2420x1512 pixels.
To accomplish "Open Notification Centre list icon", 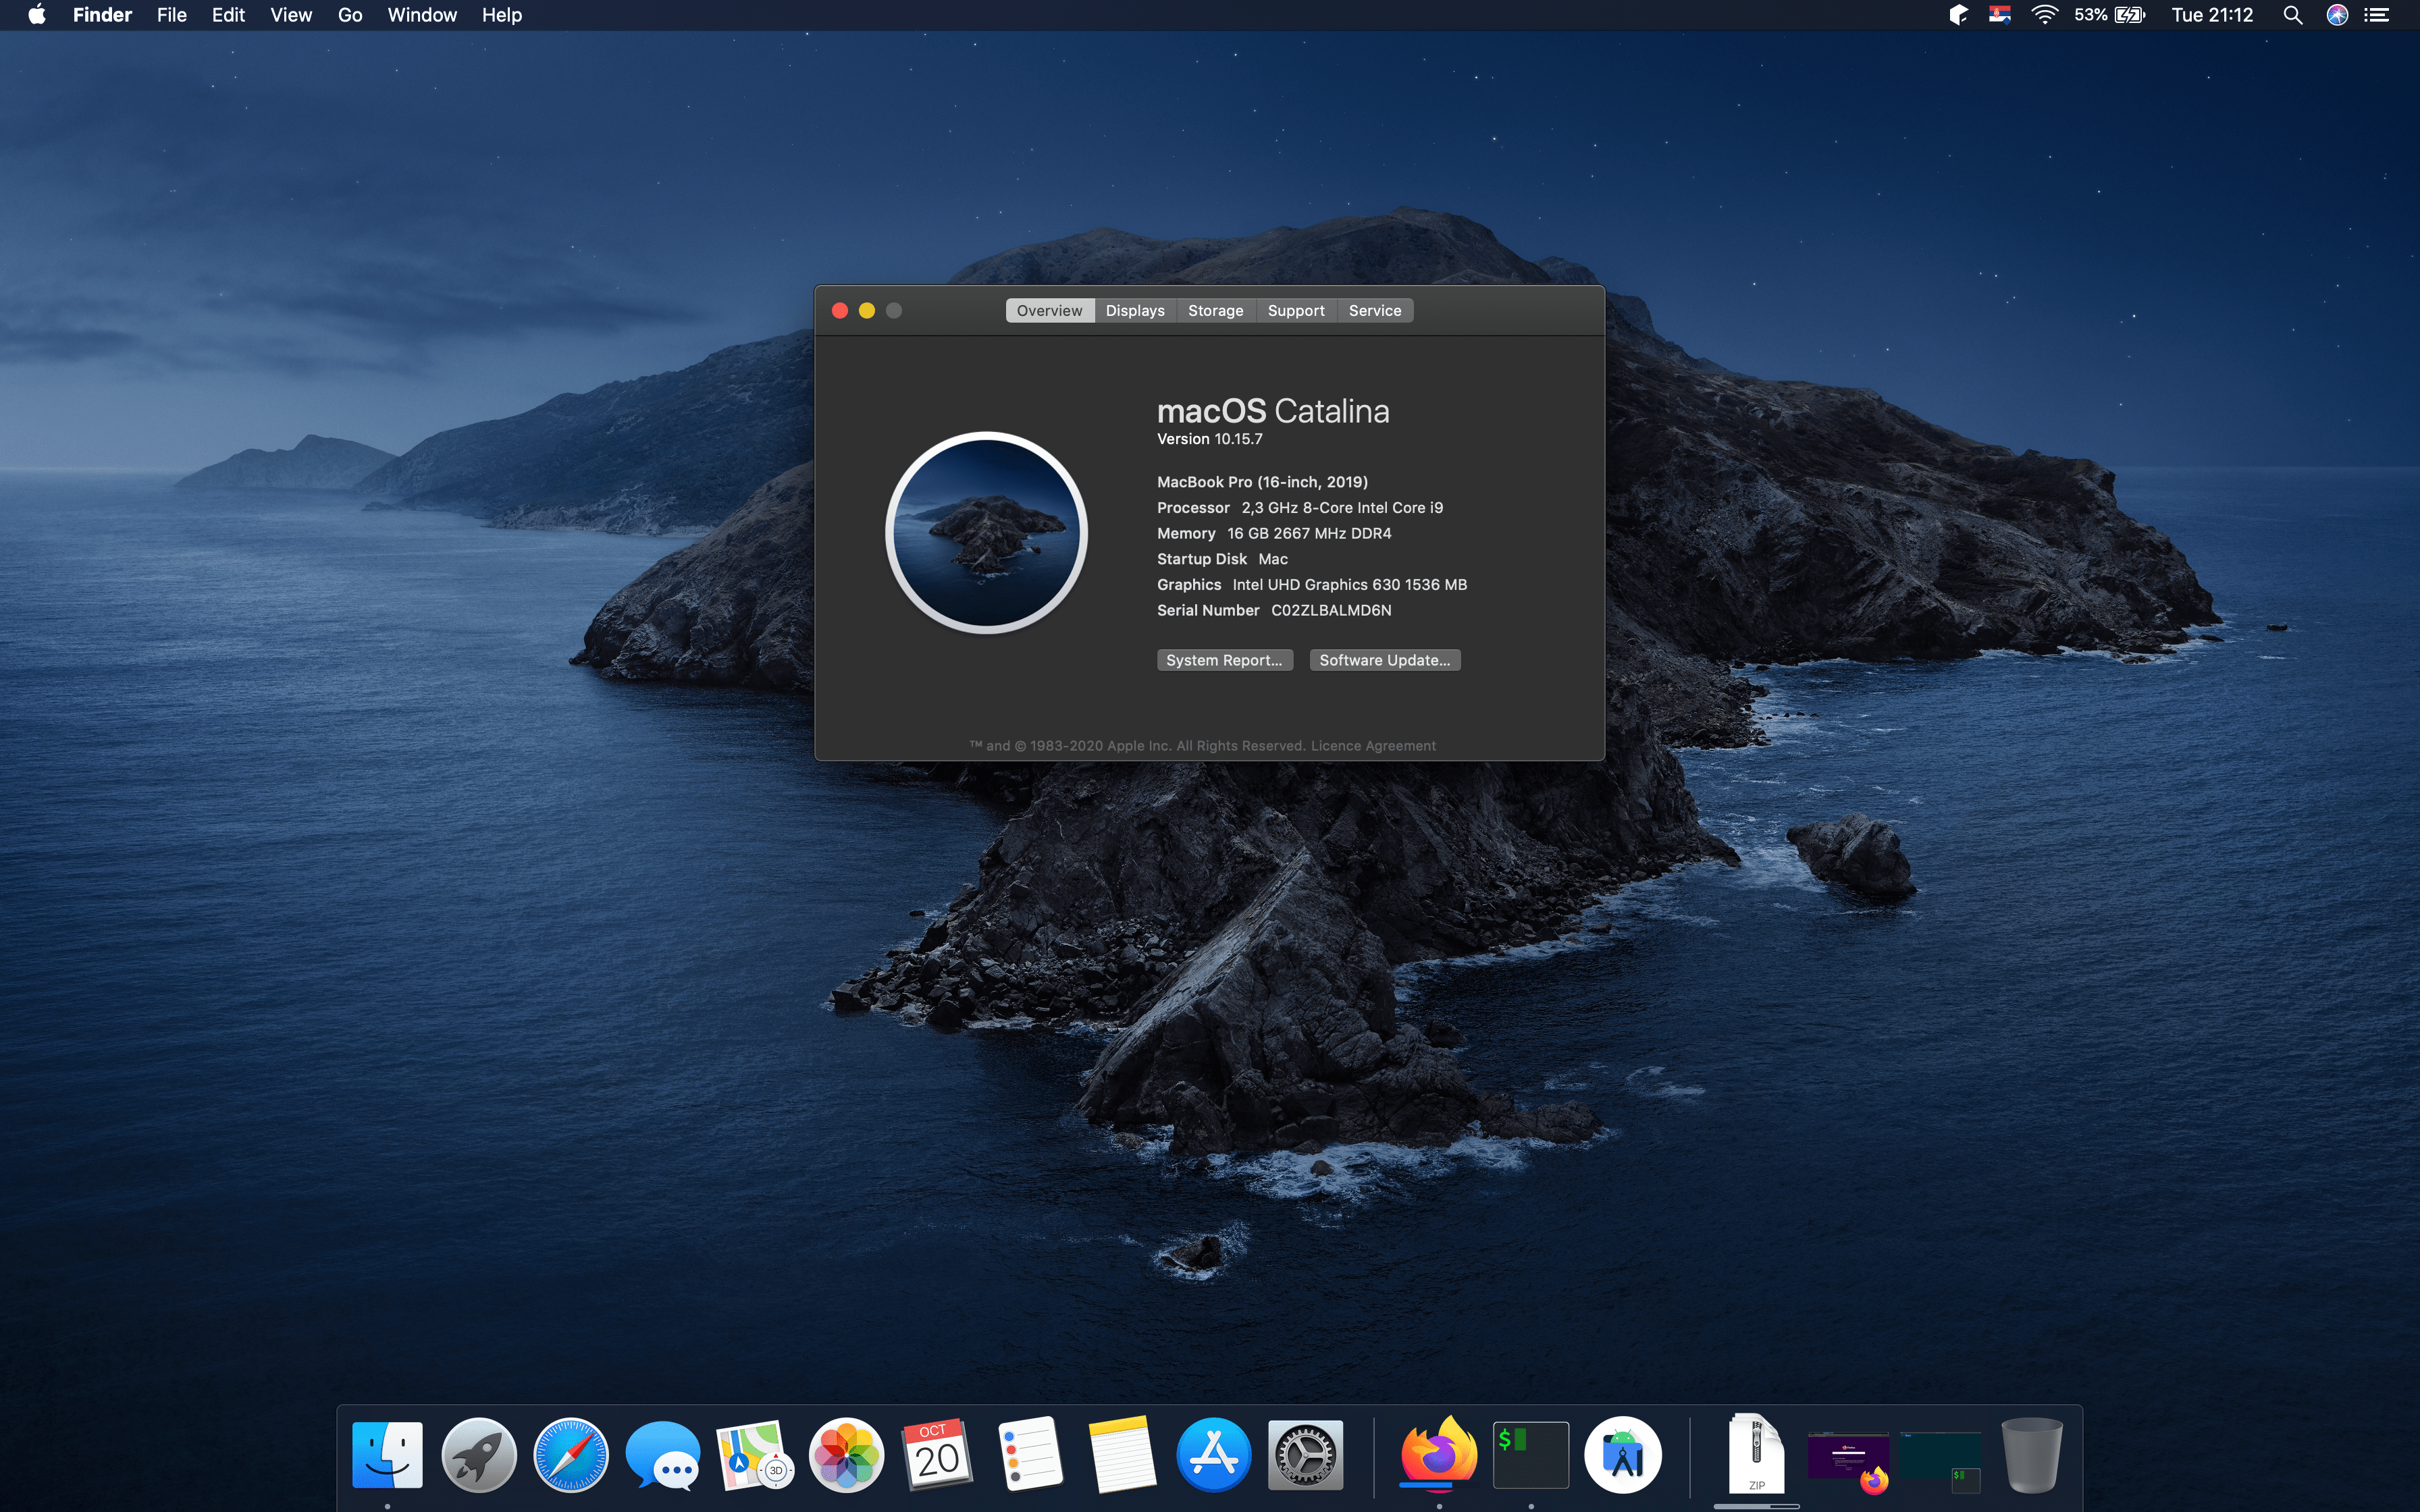I will click(2377, 15).
